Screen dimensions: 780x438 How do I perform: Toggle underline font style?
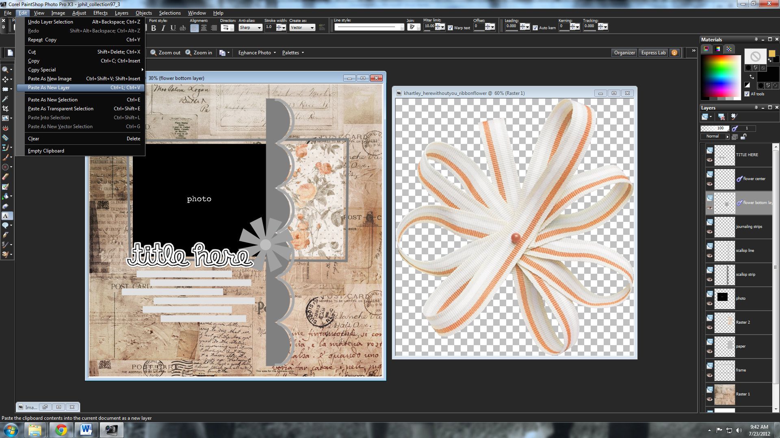click(173, 28)
